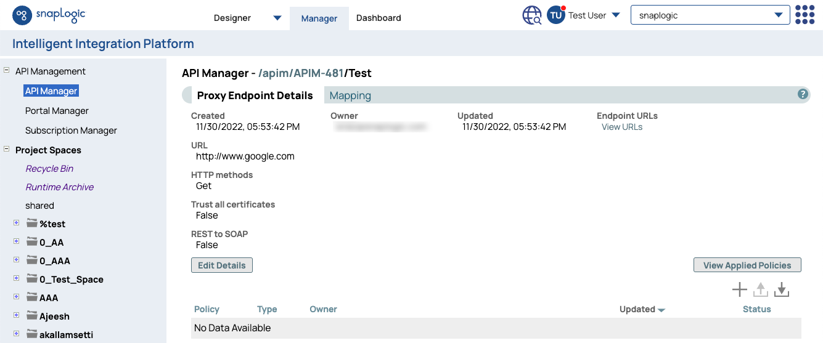The height and width of the screenshot is (343, 823).
Task: Click the /apim breadcrumb link
Action: (274, 73)
